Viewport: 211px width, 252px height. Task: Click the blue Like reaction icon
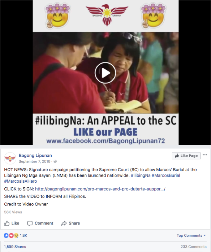coord(6,236)
